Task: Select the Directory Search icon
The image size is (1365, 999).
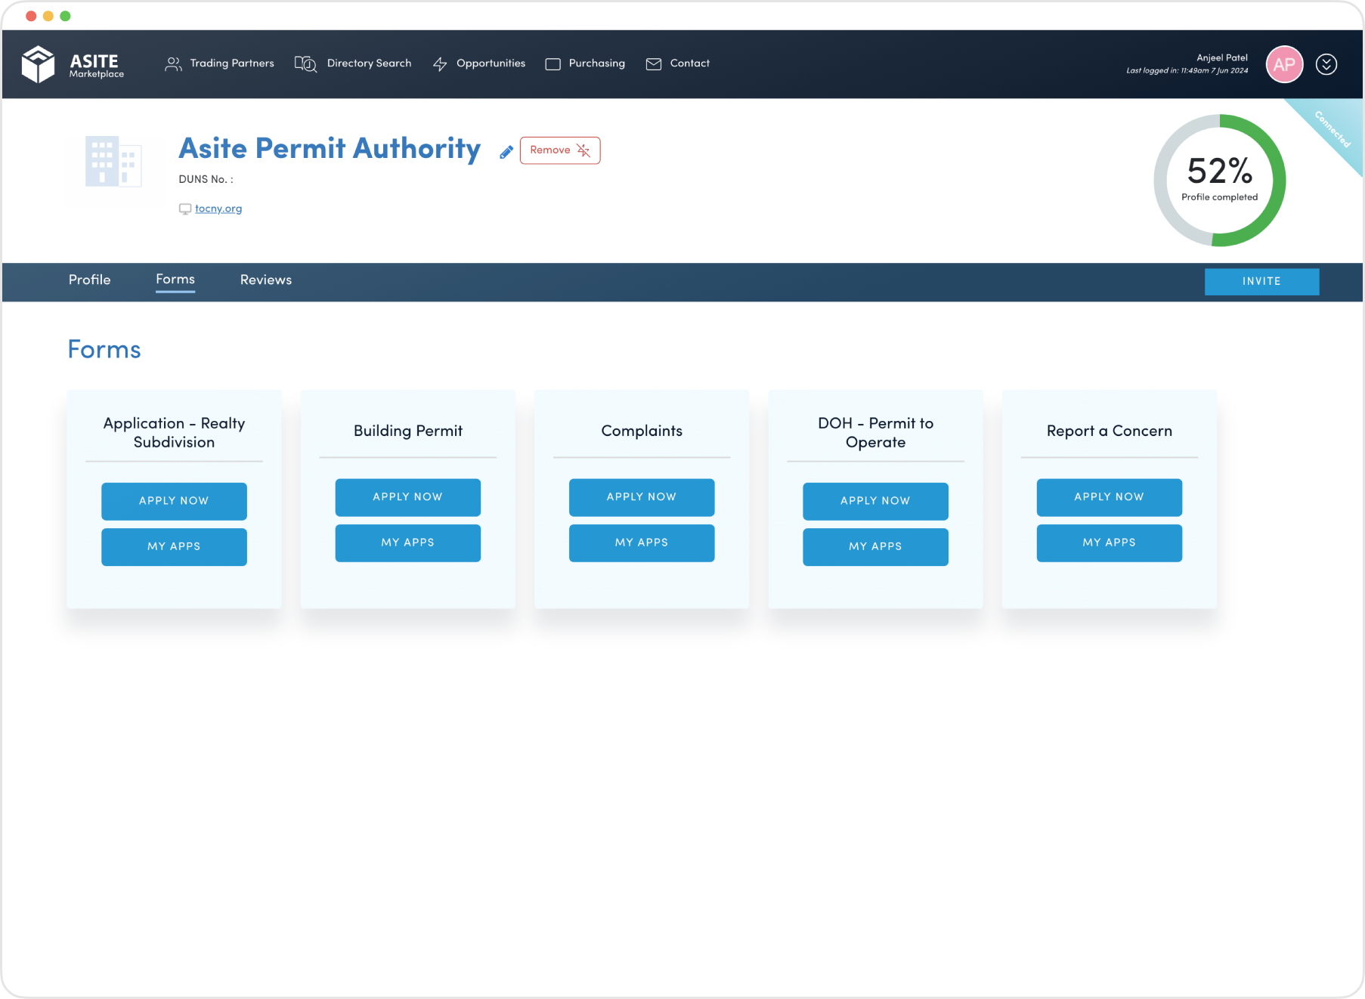Action: pos(305,63)
